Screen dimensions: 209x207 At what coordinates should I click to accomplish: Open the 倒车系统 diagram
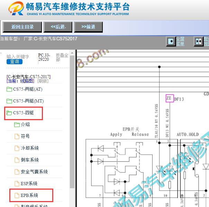(30, 160)
